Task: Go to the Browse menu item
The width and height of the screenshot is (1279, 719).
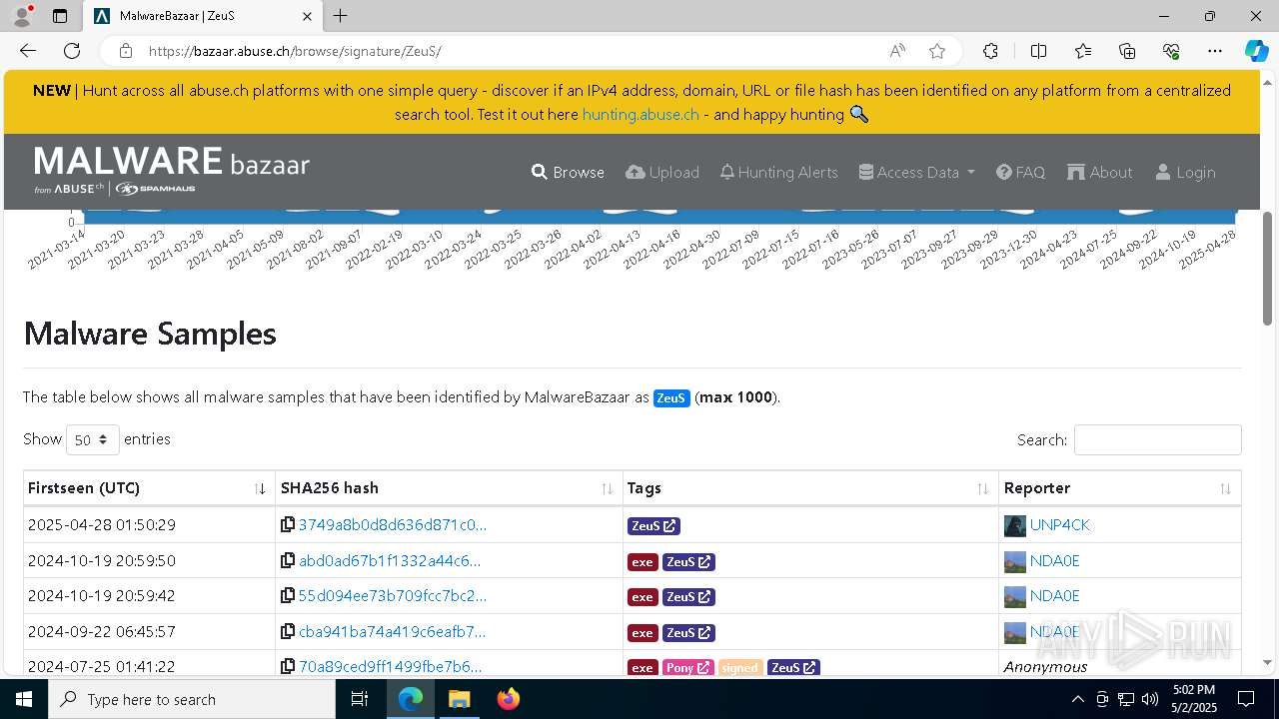Action: [568, 172]
